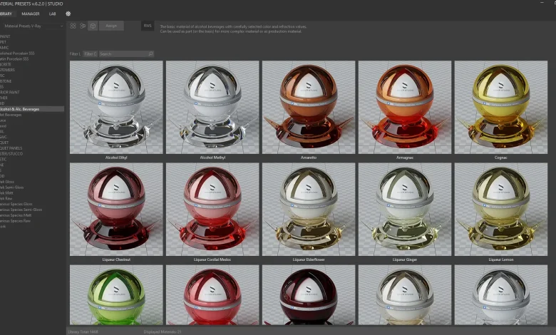Select Oak Gloss category
The image size is (556, 335).
(7, 182)
